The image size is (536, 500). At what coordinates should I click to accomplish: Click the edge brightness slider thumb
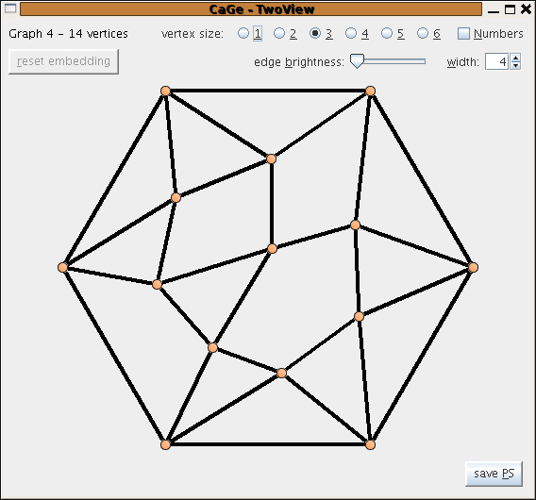click(357, 61)
